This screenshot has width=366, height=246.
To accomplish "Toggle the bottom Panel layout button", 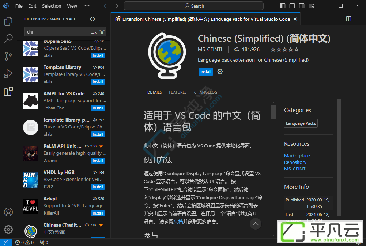I will click(292, 6).
